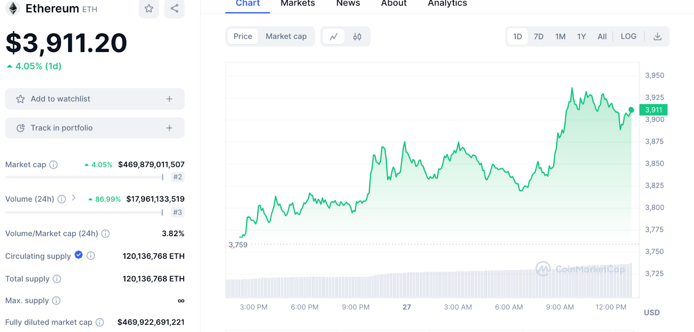The height and width of the screenshot is (332, 694).
Task: Click the share icon near Ethereum title
Action: click(174, 9)
